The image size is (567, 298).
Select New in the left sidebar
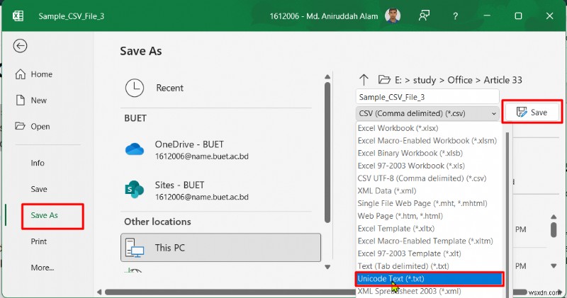pos(31,101)
